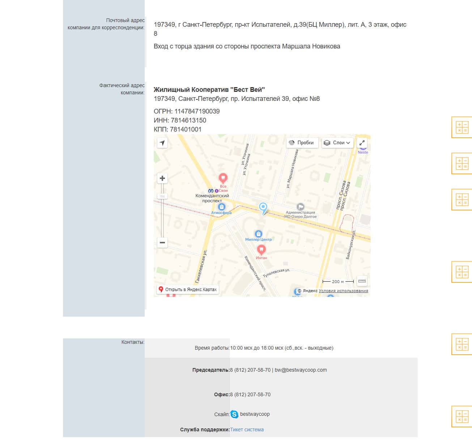Click the КПП: 781401001 line
Image resolution: width=472 pixels, height=440 pixels.
click(x=178, y=129)
